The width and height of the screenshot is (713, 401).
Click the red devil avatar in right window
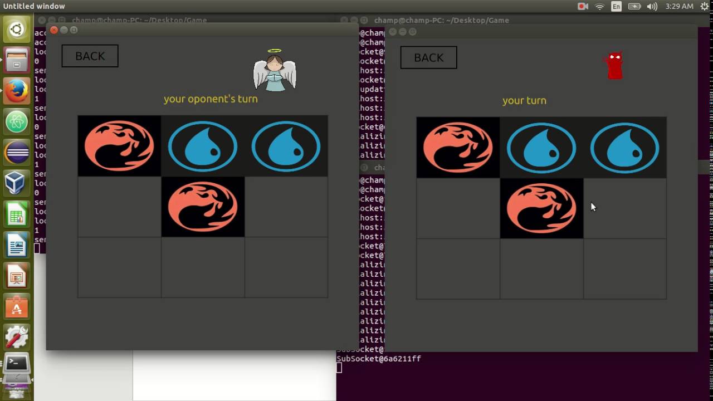[x=614, y=66]
